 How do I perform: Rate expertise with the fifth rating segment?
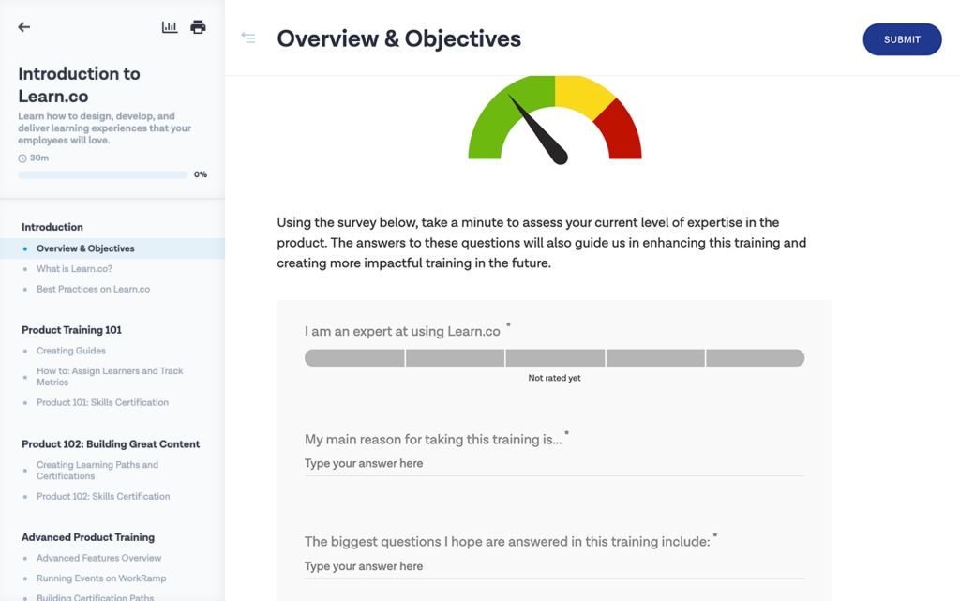point(756,358)
